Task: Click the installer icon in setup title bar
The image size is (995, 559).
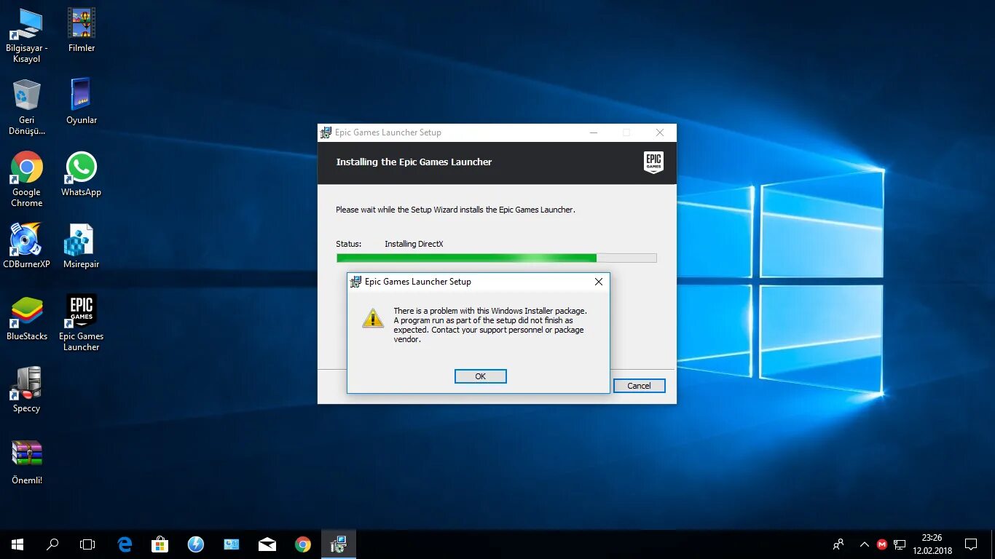Action: (x=326, y=132)
